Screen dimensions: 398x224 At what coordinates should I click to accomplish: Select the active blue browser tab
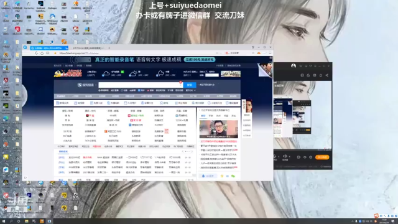(49, 48)
